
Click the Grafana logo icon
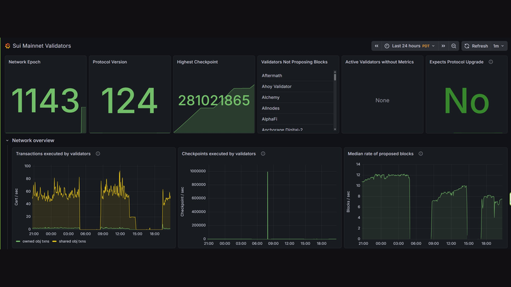8,46
